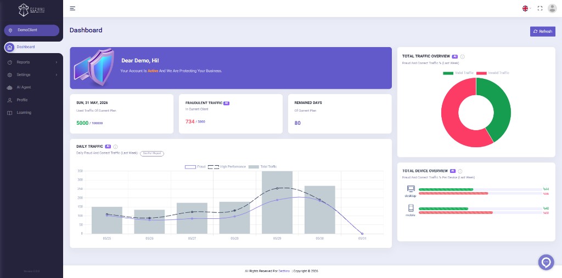Toggle the Fraud legend item

pos(195,167)
